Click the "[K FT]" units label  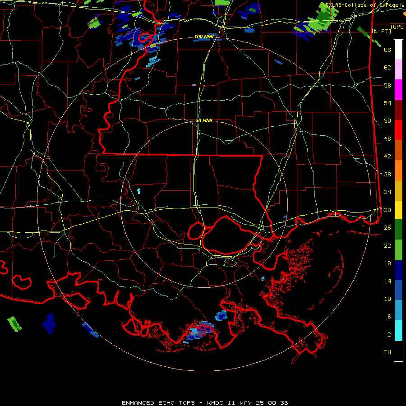pos(381,32)
